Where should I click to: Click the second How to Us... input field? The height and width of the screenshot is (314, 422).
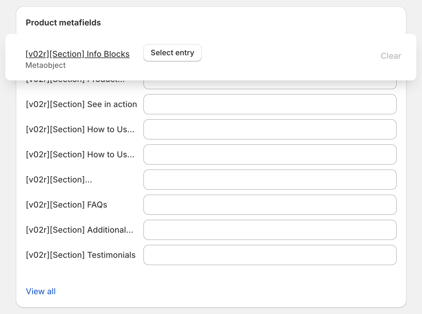[270, 154]
